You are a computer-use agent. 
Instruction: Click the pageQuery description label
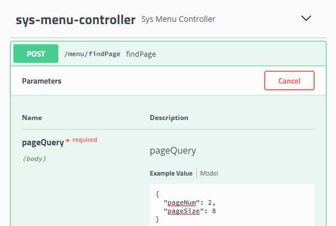point(173,151)
